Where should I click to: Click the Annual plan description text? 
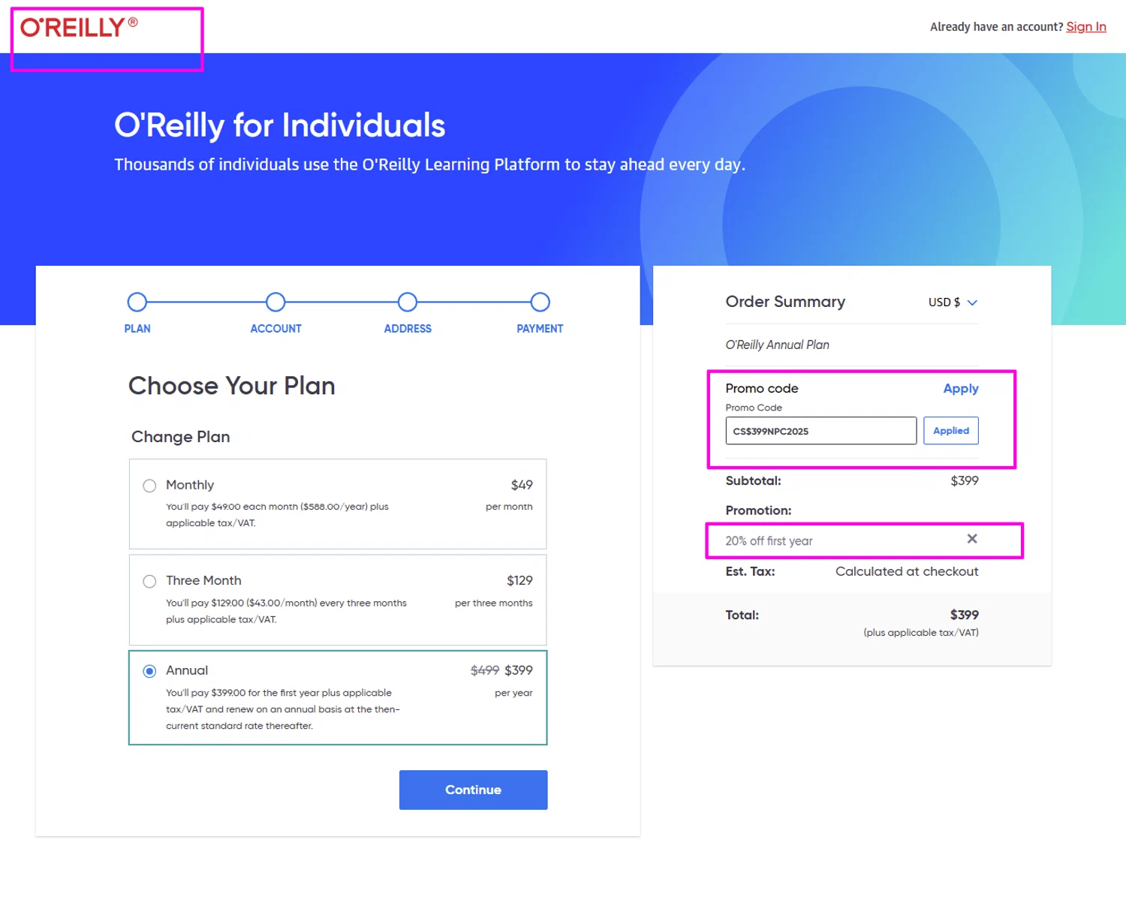coord(283,709)
